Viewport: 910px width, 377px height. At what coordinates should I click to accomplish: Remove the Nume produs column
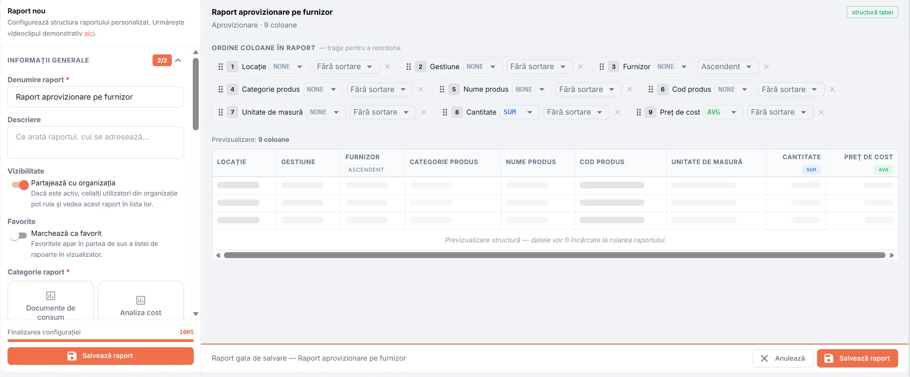point(629,89)
